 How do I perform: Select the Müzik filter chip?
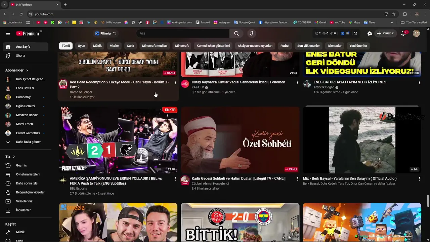[97, 46]
